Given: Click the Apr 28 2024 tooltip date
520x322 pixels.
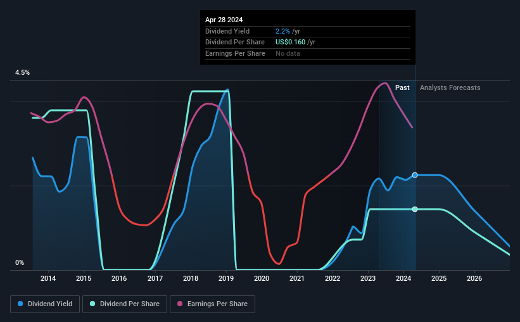Looking at the screenshot, I should coord(224,20).
